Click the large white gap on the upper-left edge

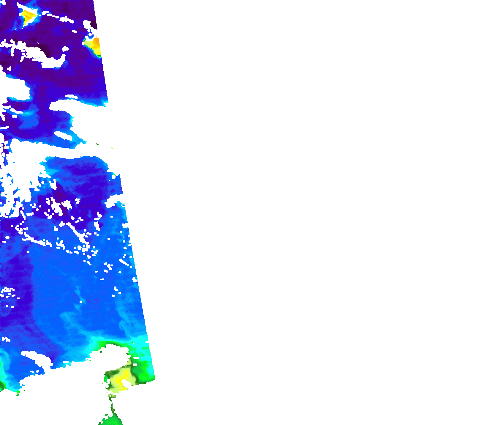click(13, 88)
